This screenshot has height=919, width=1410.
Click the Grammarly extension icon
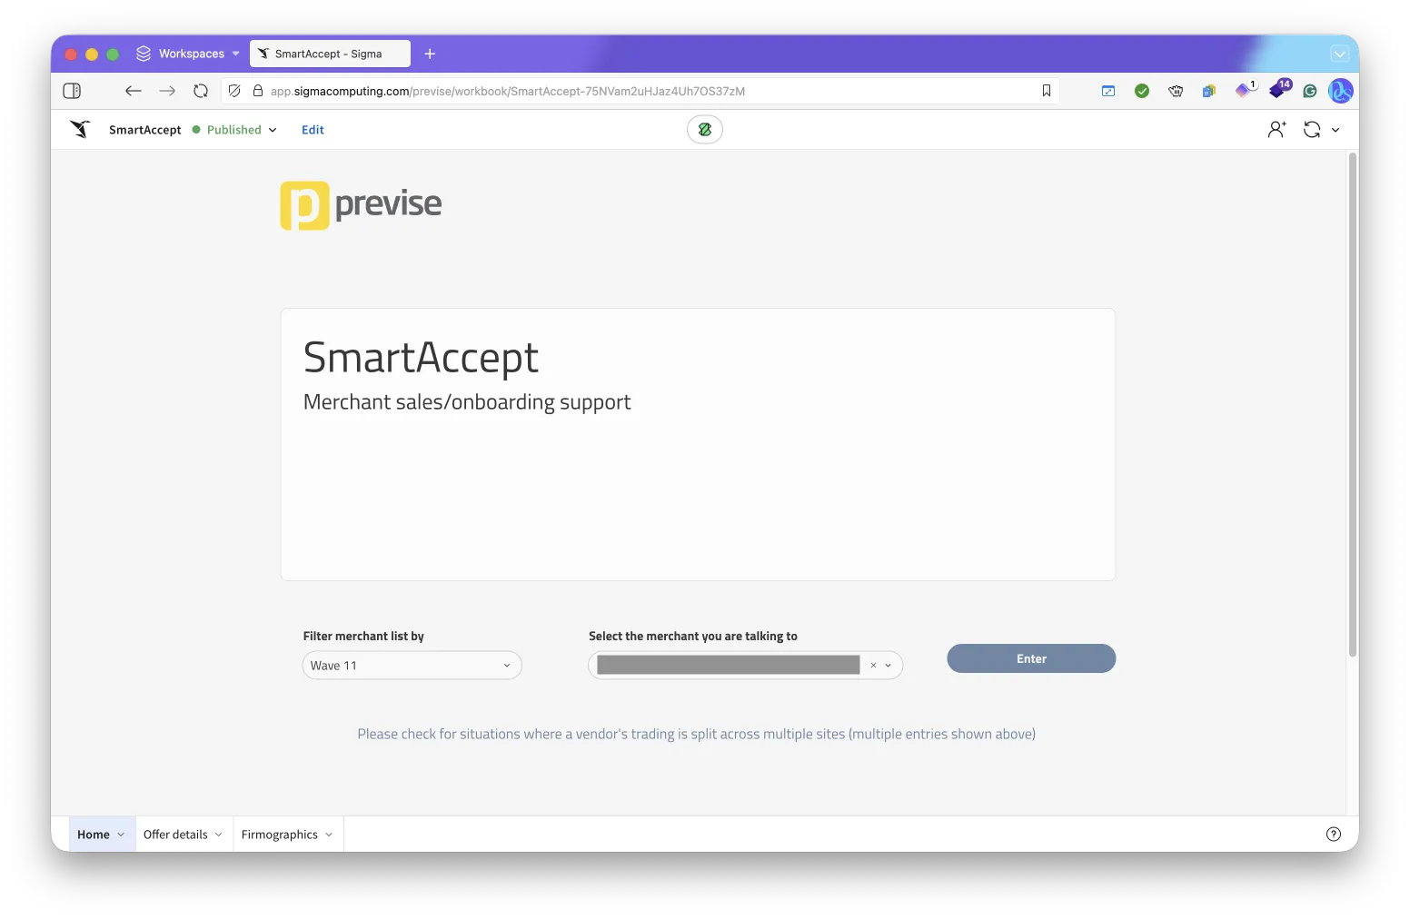pyautogui.click(x=1309, y=91)
